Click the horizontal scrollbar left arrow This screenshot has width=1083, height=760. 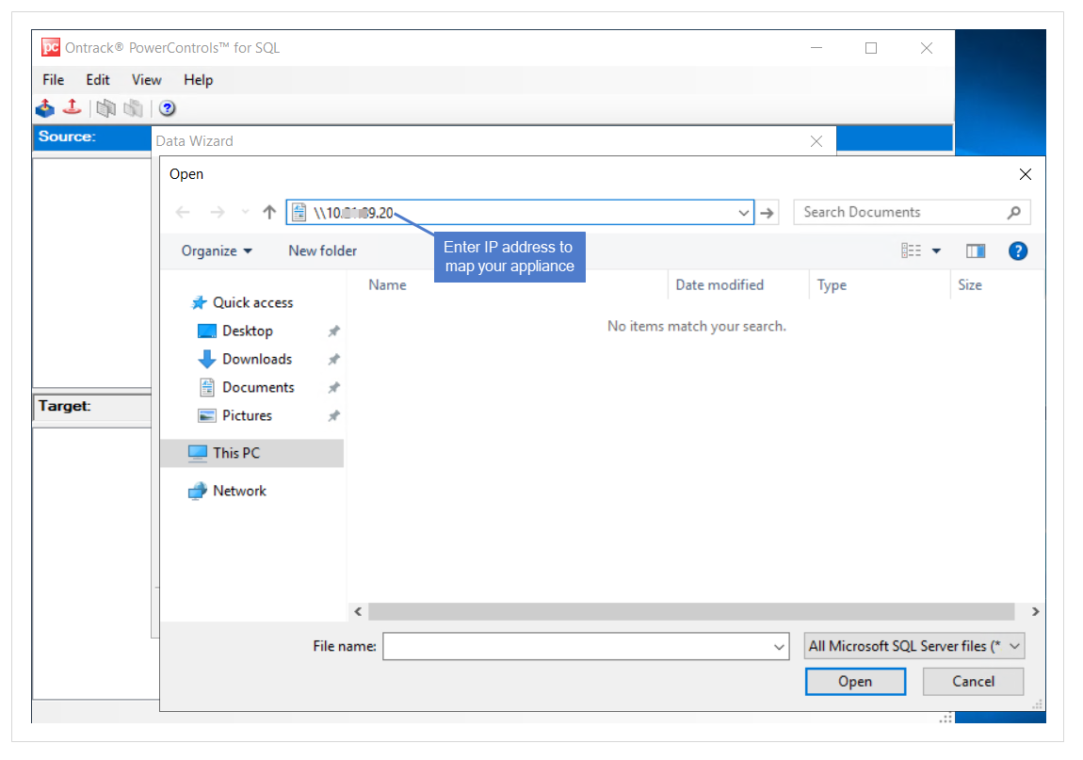[358, 611]
